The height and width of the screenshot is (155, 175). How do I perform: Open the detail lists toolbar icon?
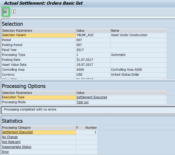pyautogui.click(x=5, y=12)
